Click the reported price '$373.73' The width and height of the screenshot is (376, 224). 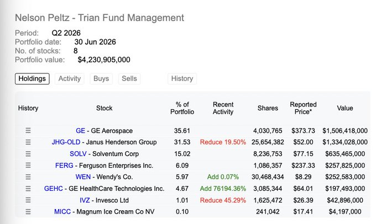tap(303, 131)
